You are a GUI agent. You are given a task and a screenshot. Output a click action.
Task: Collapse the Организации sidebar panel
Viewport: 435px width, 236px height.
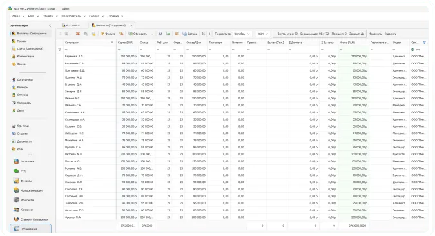coord(50,26)
